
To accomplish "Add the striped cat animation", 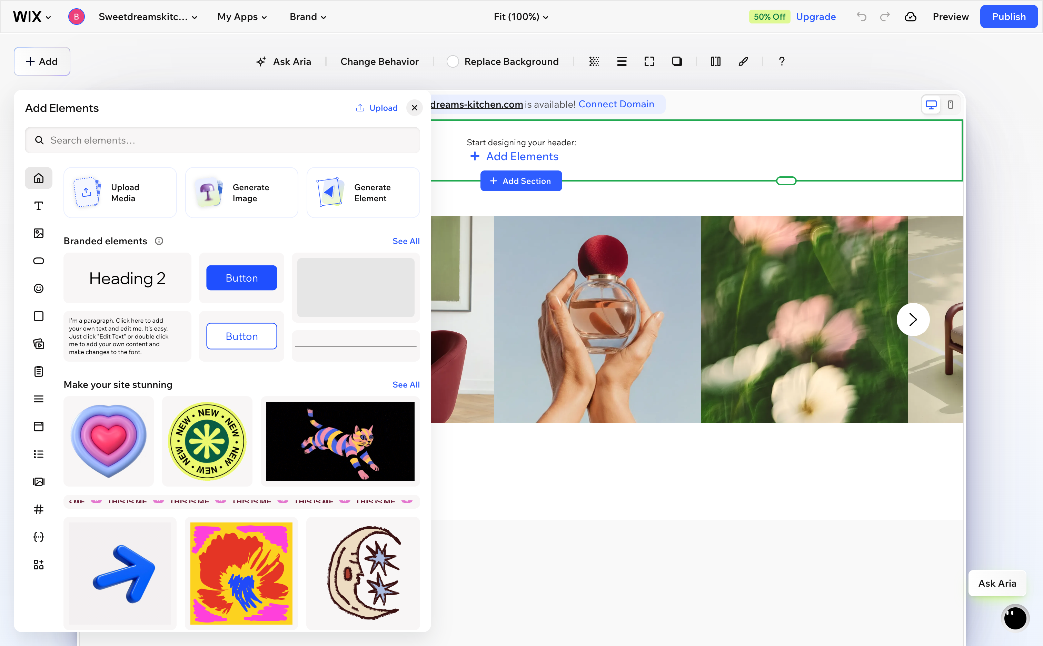I will pyautogui.click(x=340, y=441).
